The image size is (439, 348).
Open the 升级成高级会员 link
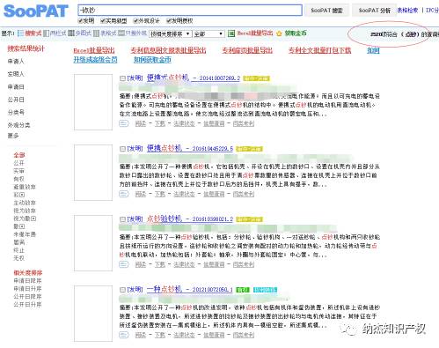click(x=95, y=60)
